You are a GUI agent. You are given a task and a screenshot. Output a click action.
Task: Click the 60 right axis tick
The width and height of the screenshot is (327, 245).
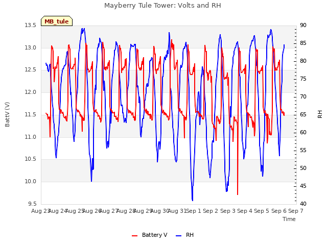(303, 132)
